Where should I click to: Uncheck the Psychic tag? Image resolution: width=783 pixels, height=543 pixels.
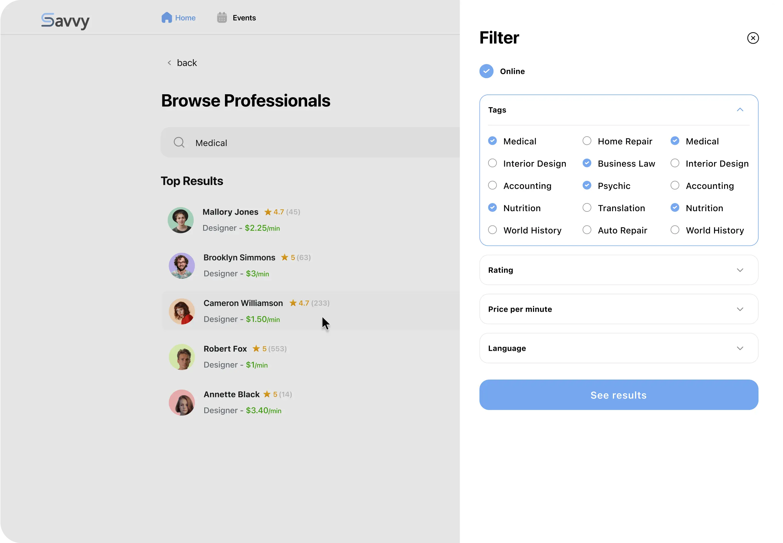[x=587, y=185]
